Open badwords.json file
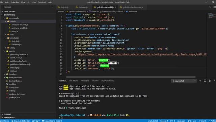Image resolution: width=216 pixels, height=122 pixels. pos(15,81)
